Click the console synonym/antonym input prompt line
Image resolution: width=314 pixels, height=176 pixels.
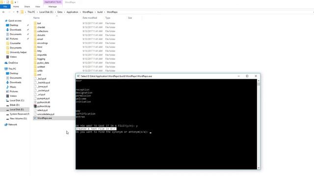click(113, 132)
